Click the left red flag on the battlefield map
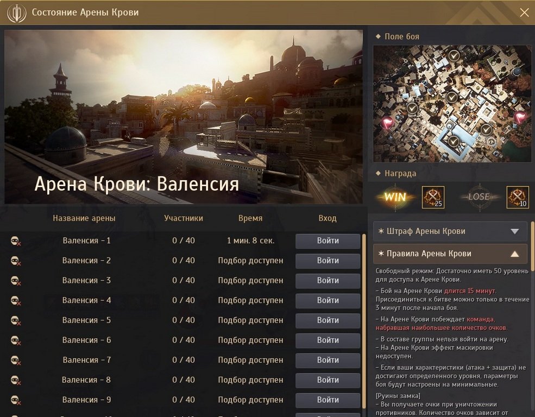Screen dimensions: 535x417 [388, 122]
